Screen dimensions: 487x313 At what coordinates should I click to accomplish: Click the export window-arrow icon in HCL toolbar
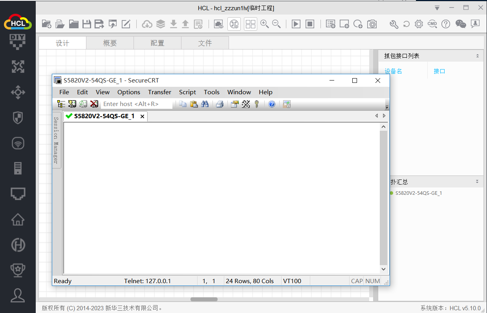click(x=113, y=24)
